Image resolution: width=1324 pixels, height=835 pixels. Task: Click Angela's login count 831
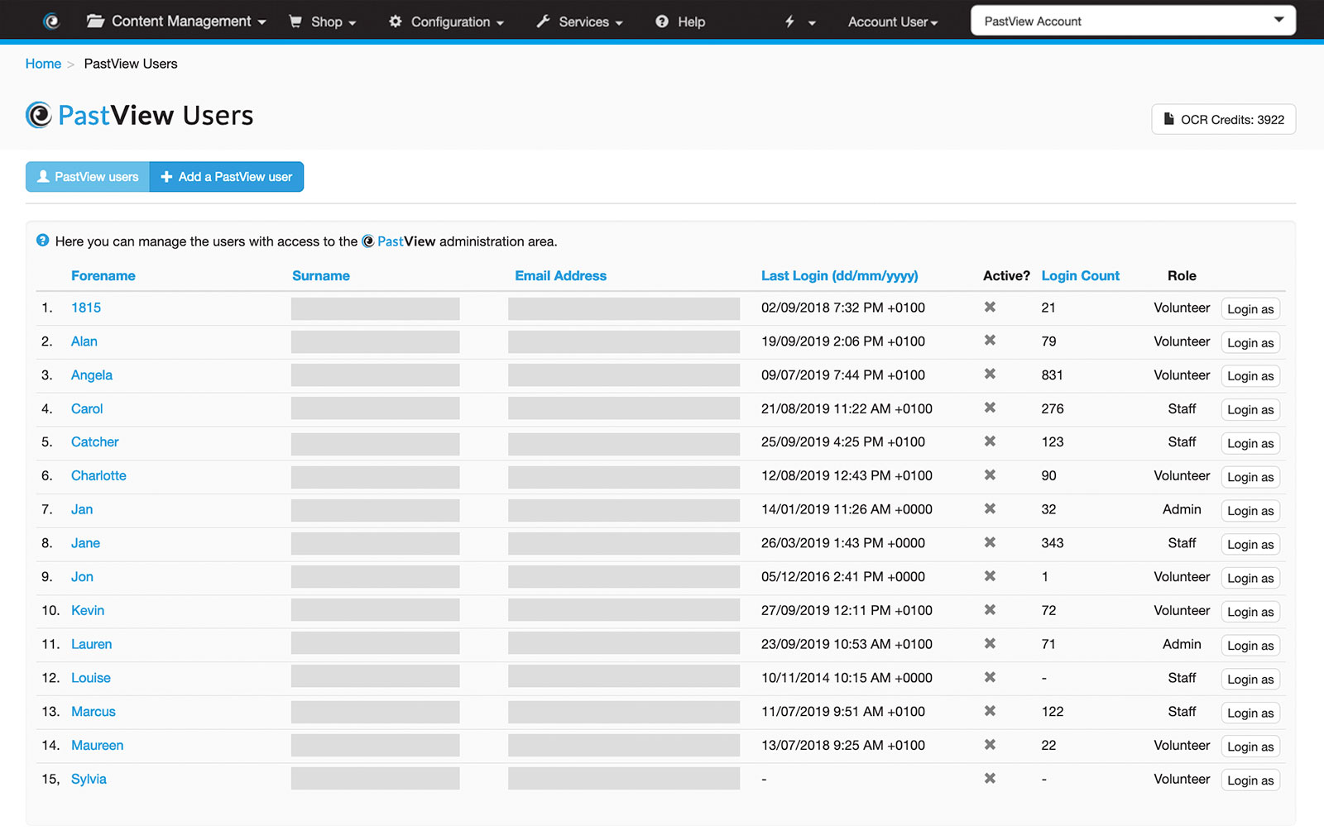pos(1052,375)
